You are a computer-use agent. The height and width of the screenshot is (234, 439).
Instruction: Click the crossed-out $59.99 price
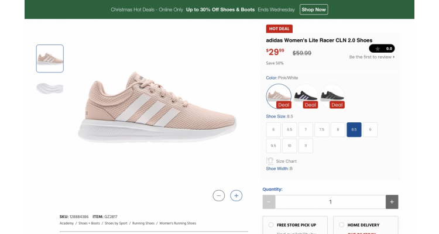tap(302, 53)
